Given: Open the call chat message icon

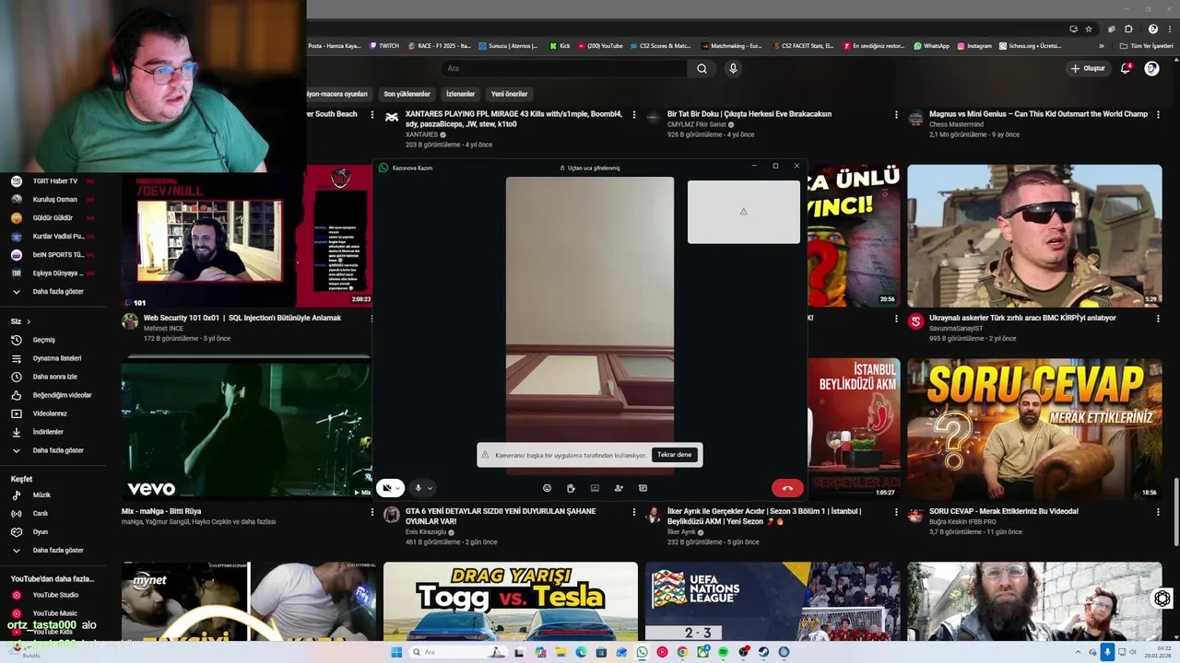Looking at the screenshot, I should 643,488.
